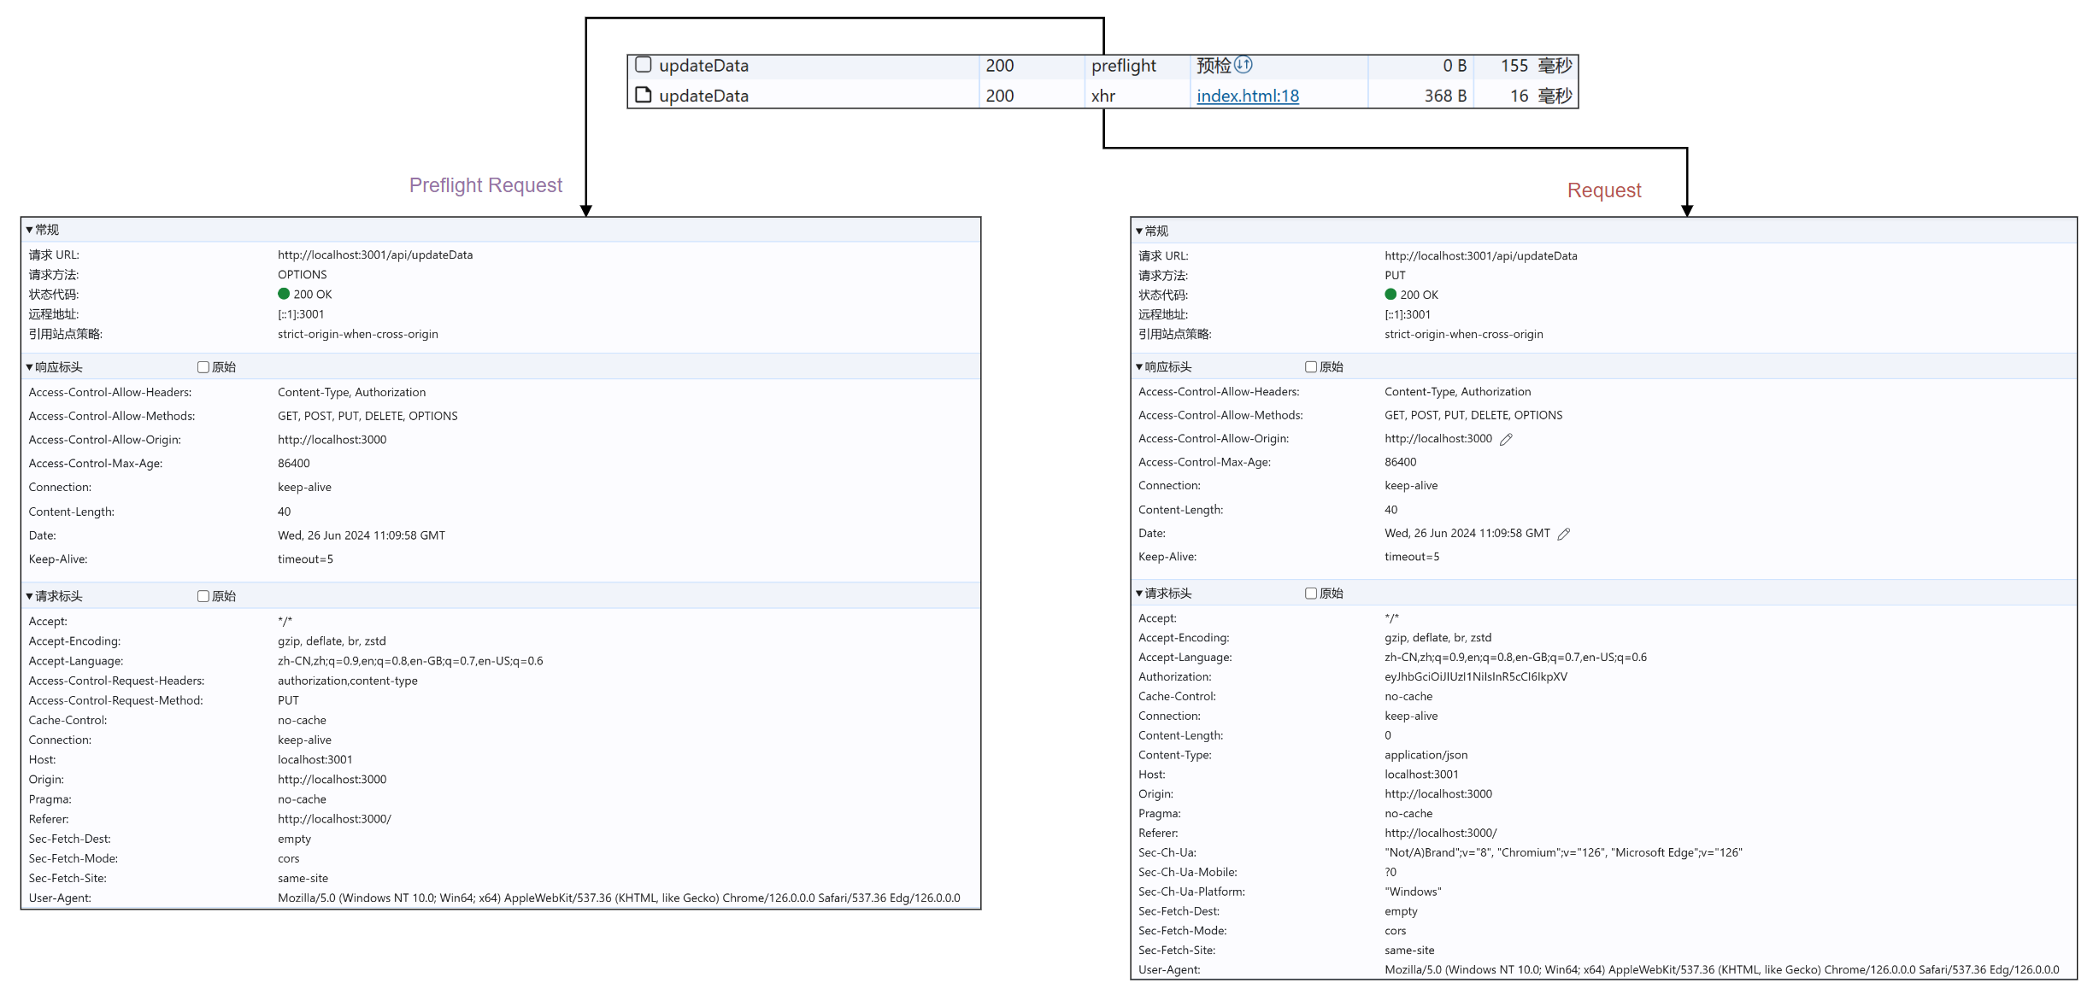The image size is (2099, 1006).
Task: Select the preflight updateData network row
Action: (x=703, y=66)
